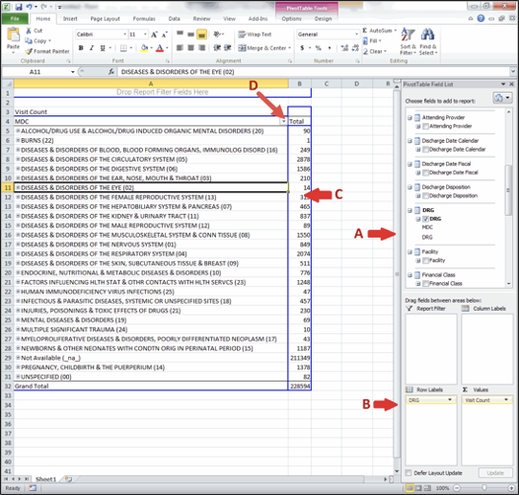Image resolution: width=519 pixels, height=495 pixels.
Task: Toggle Bold formatting
Action: 81,48
